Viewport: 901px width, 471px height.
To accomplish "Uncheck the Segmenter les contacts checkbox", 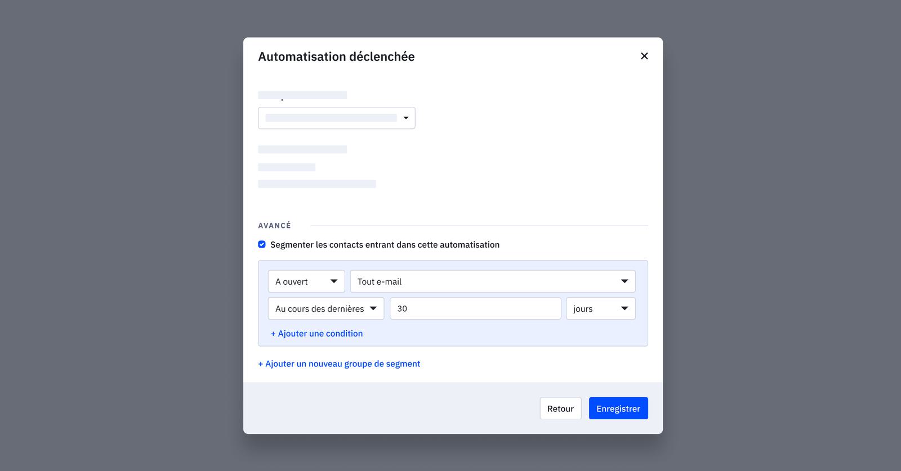I will click(x=262, y=244).
